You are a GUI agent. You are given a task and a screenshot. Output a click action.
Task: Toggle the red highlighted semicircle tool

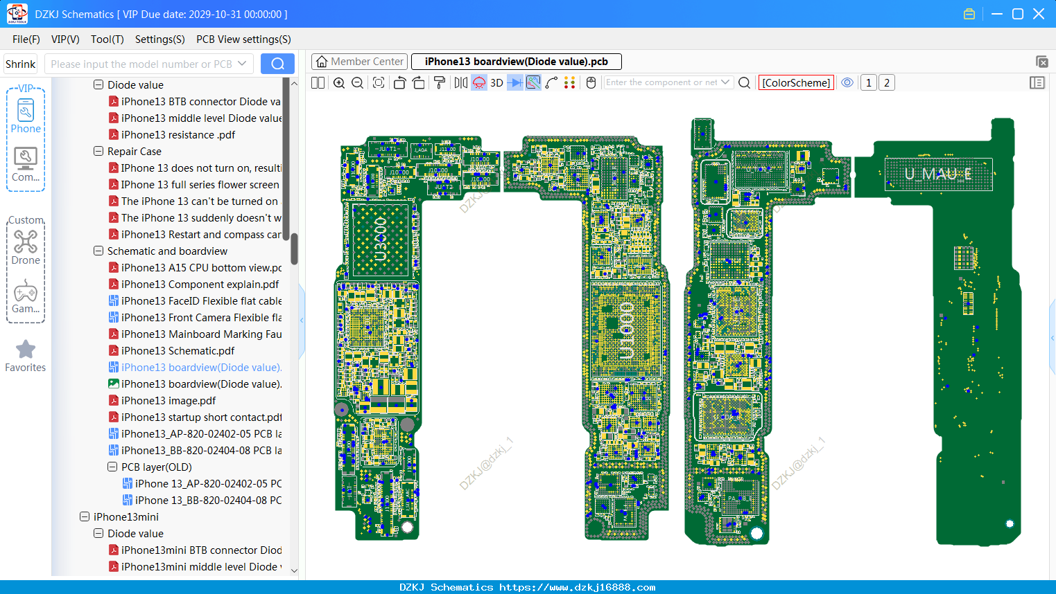479,82
